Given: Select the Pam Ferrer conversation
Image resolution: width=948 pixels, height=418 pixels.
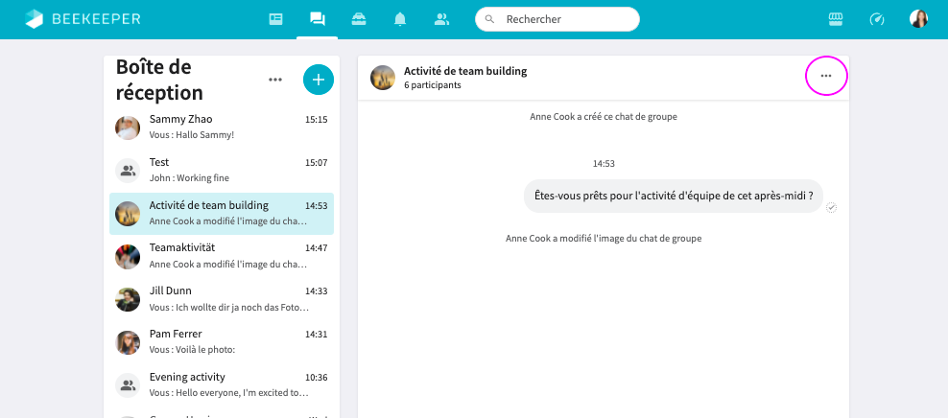Looking at the screenshot, I should [222, 341].
